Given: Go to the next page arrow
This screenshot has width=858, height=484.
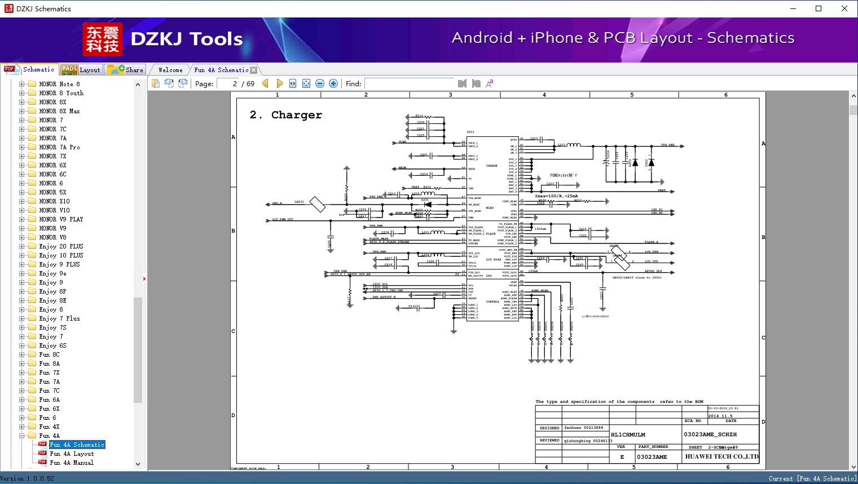Looking at the screenshot, I should (279, 83).
